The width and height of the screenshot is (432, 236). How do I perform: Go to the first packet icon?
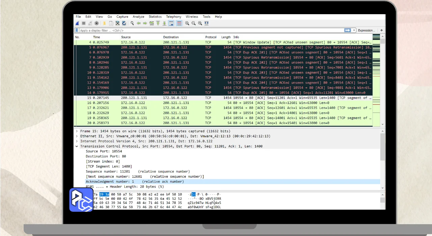tap(158, 23)
